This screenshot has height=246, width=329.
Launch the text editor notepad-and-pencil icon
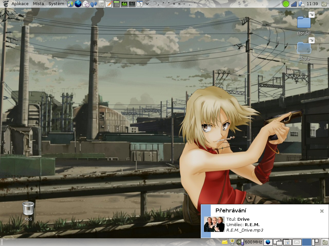click(x=109, y=4)
